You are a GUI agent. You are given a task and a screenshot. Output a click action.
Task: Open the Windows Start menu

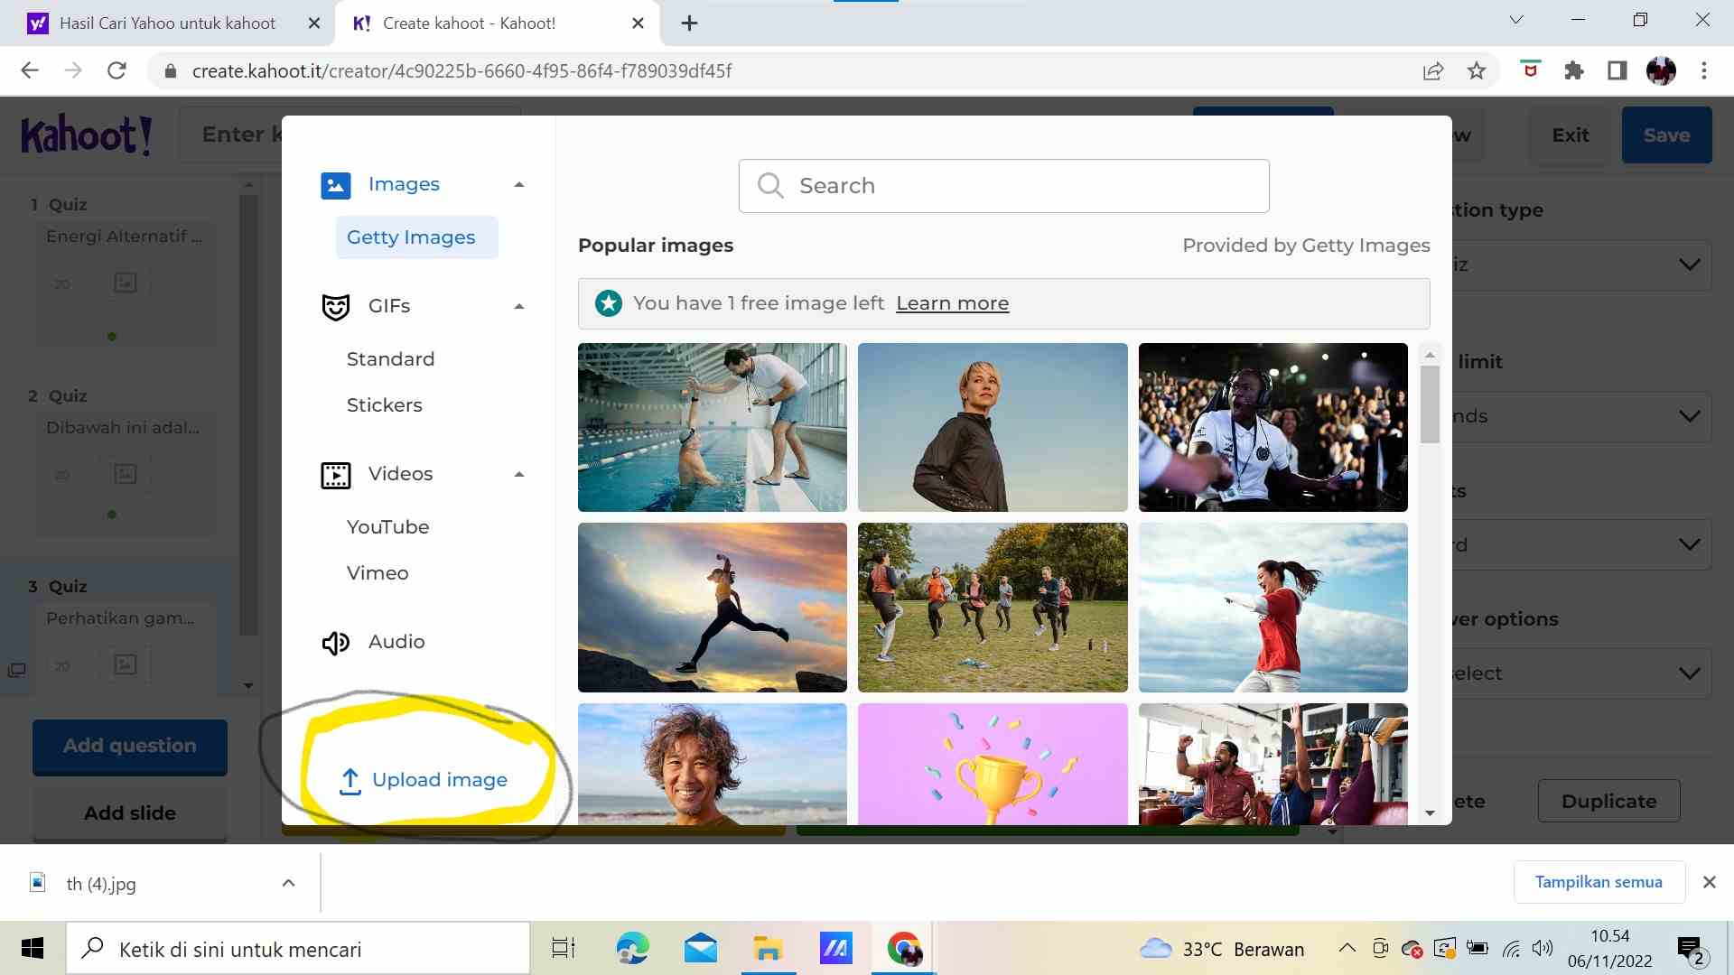(33, 949)
